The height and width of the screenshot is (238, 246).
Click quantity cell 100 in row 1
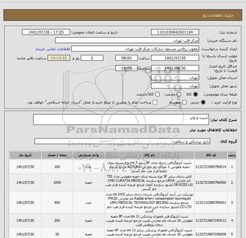[x=57, y=167]
